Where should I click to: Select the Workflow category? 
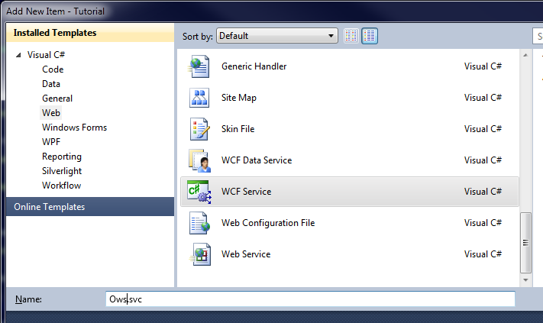click(x=61, y=186)
